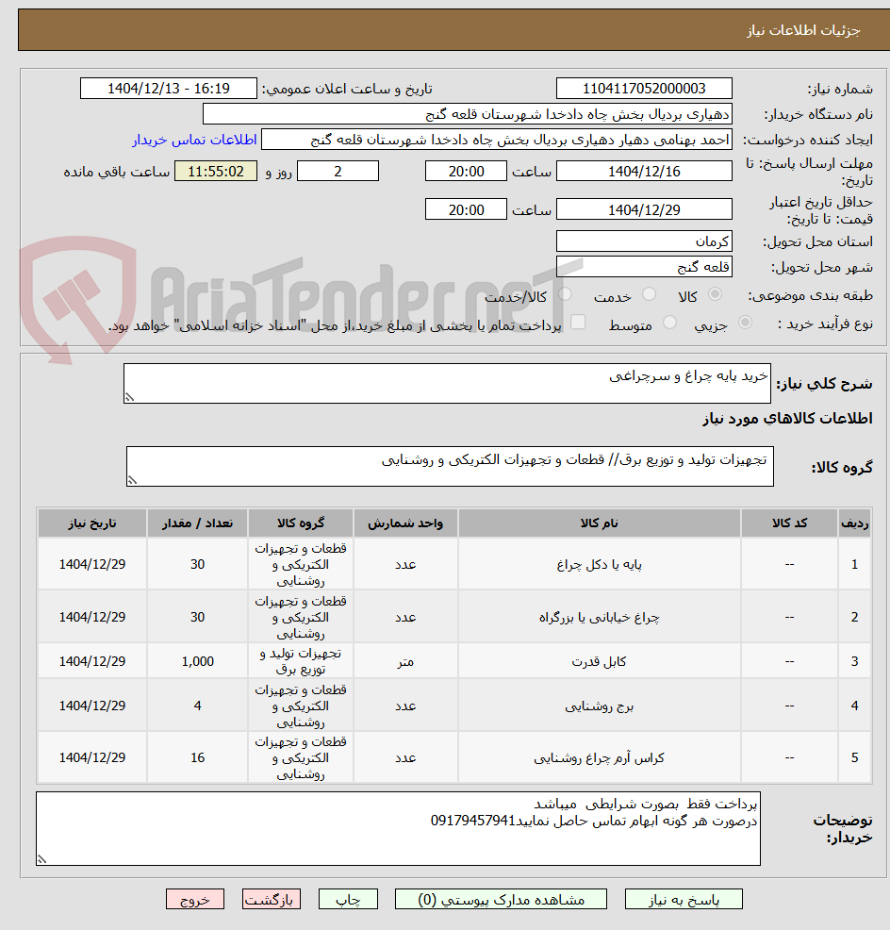Image resolution: width=890 pixels, height=930 pixels.
Task: Select the متوسط purchase type radio
Action: coord(670,324)
